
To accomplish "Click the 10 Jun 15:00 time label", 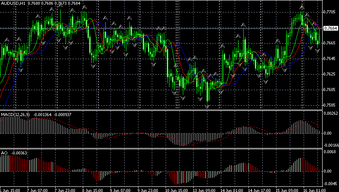I will tap(176, 190).
